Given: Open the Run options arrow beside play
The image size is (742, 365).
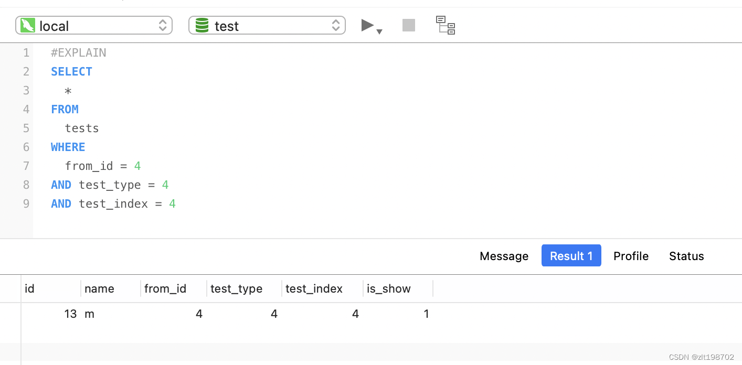Looking at the screenshot, I should [379, 32].
